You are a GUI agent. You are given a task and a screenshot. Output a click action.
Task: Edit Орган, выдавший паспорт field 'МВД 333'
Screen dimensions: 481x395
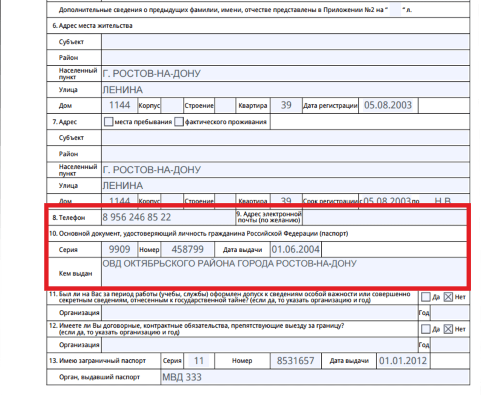[315, 377]
